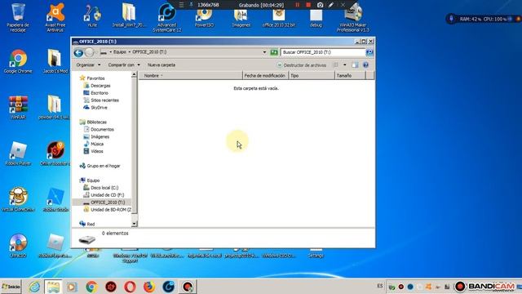Select UltraISO desktop icon

pyautogui.click(x=18, y=245)
